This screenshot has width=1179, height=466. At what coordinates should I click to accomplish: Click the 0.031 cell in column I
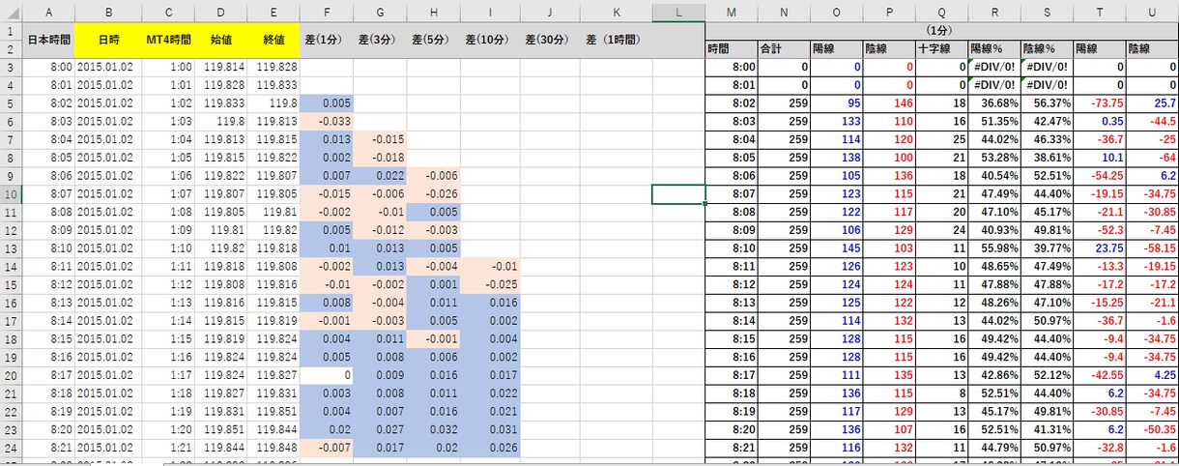[x=490, y=430]
